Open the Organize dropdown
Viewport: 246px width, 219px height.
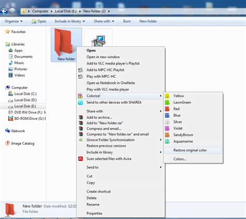tap(13, 21)
